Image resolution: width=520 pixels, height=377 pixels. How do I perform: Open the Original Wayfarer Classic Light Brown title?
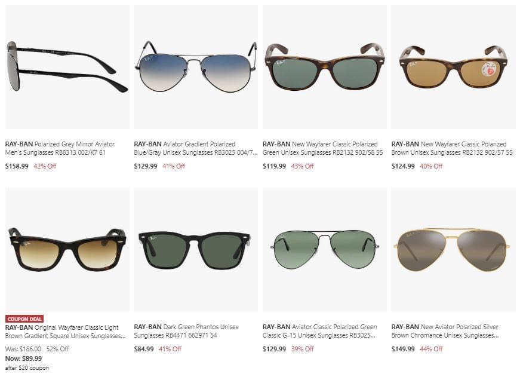coord(65,332)
